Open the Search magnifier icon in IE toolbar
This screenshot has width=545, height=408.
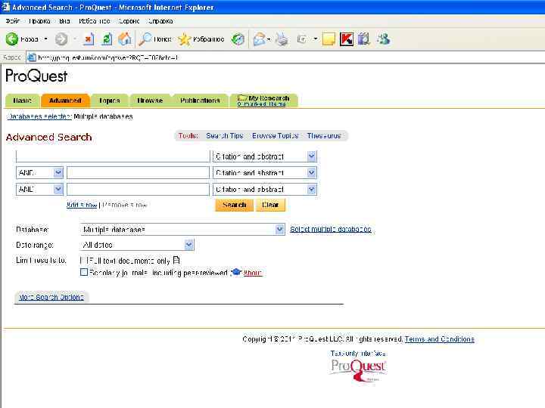[145, 39]
